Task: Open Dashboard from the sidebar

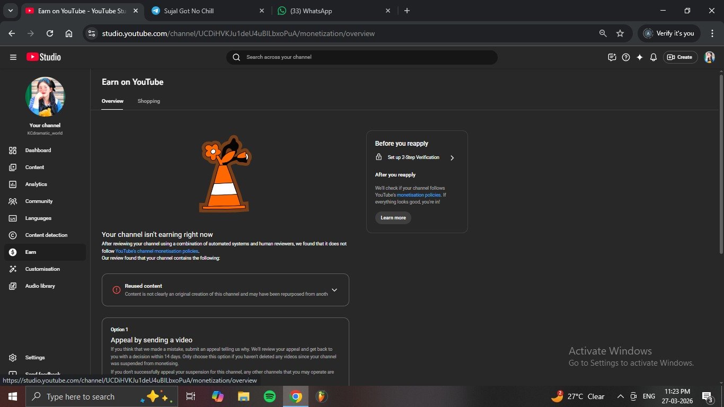Action: [x=38, y=151]
